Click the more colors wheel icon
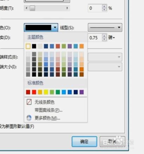This screenshot has height=154, width=144. (x=29, y=118)
